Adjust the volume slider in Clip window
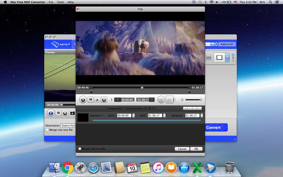 (x=193, y=100)
